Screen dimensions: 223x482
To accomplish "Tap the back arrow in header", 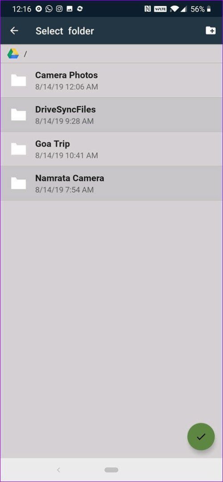I will [x=14, y=31].
